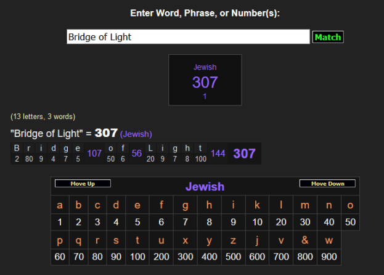Click the purple (Jewish) link beside 307

point(136,134)
